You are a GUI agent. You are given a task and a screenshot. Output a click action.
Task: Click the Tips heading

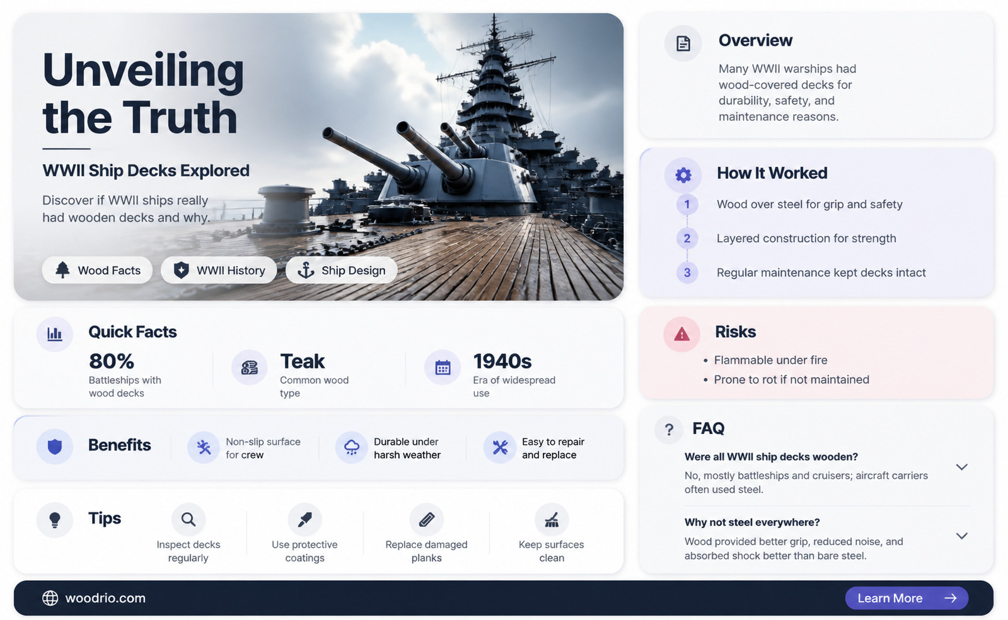click(105, 518)
